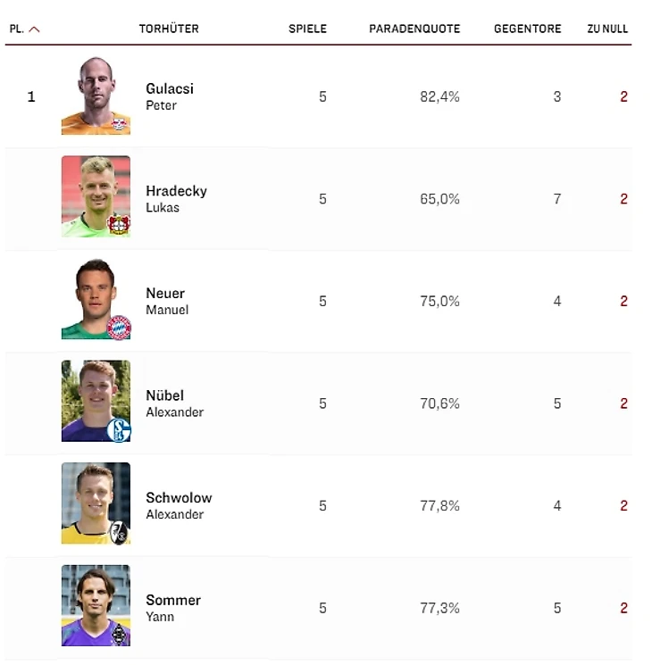Click Gulacsi's 82,4% save rate value
This screenshot has width=652, height=665.
439,96
